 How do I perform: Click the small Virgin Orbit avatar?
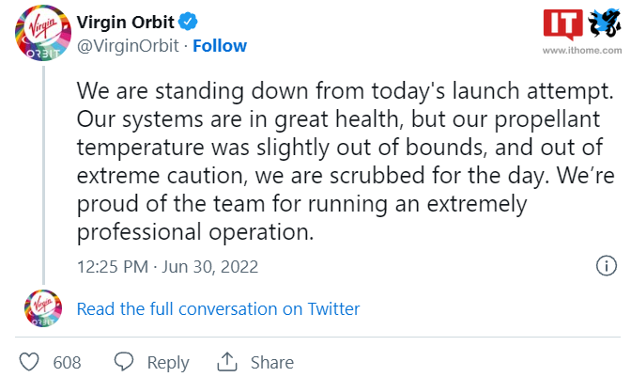(43, 308)
